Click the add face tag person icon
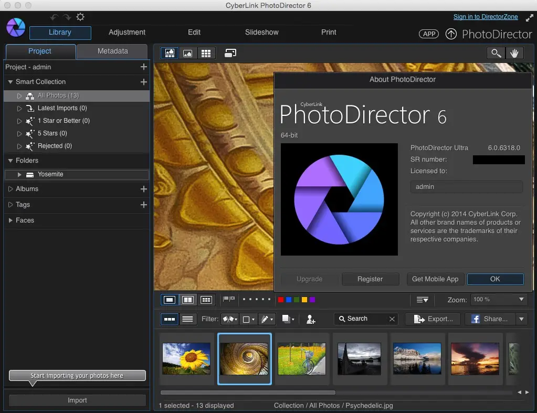The width and height of the screenshot is (537, 413). coord(311,319)
